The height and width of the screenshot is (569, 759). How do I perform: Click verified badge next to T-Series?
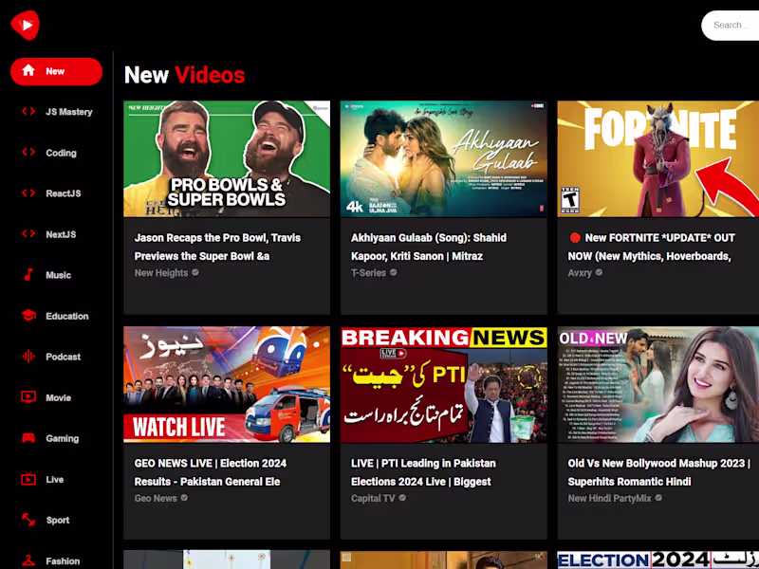pos(394,272)
